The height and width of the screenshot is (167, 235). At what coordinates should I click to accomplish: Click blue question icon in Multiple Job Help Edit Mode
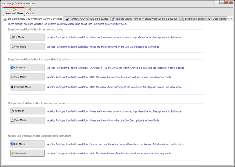click(12, 144)
